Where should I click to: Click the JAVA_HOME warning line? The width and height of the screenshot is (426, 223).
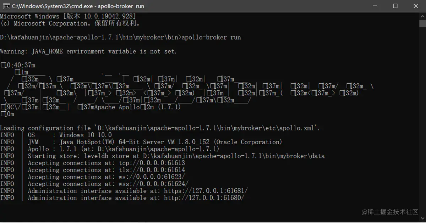point(88,51)
